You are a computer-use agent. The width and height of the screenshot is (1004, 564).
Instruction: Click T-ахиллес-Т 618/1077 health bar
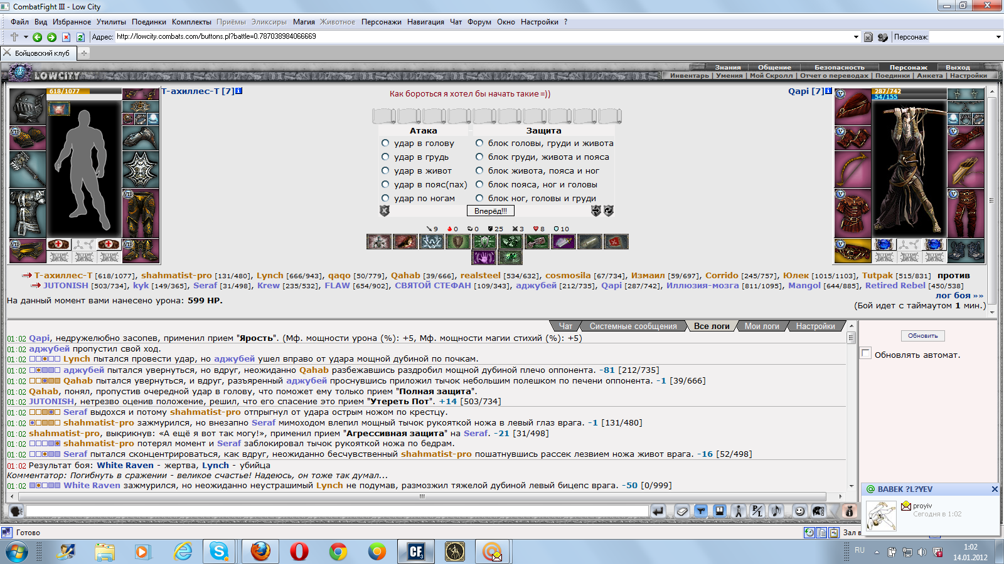coord(85,91)
